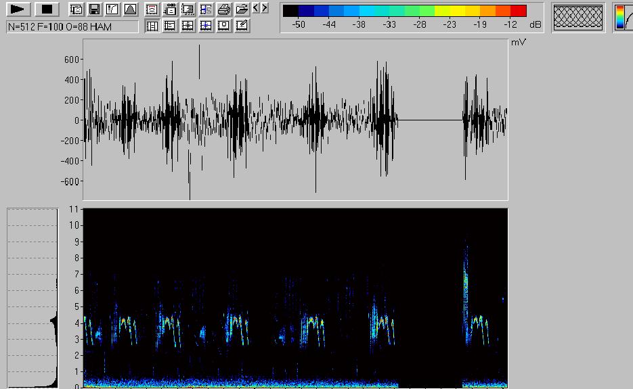Click the floppy disk save icon
The width and height of the screenshot is (633, 389).
click(x=95, y=9)
